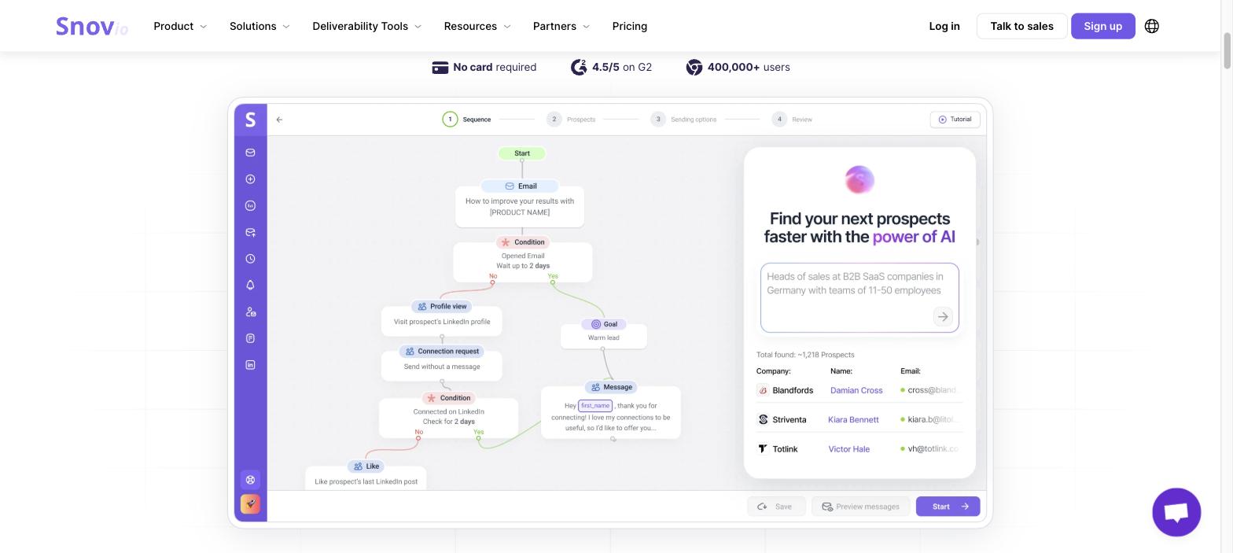Click the gradient AI orb icon
The image size is (1233, 553).
859,180
